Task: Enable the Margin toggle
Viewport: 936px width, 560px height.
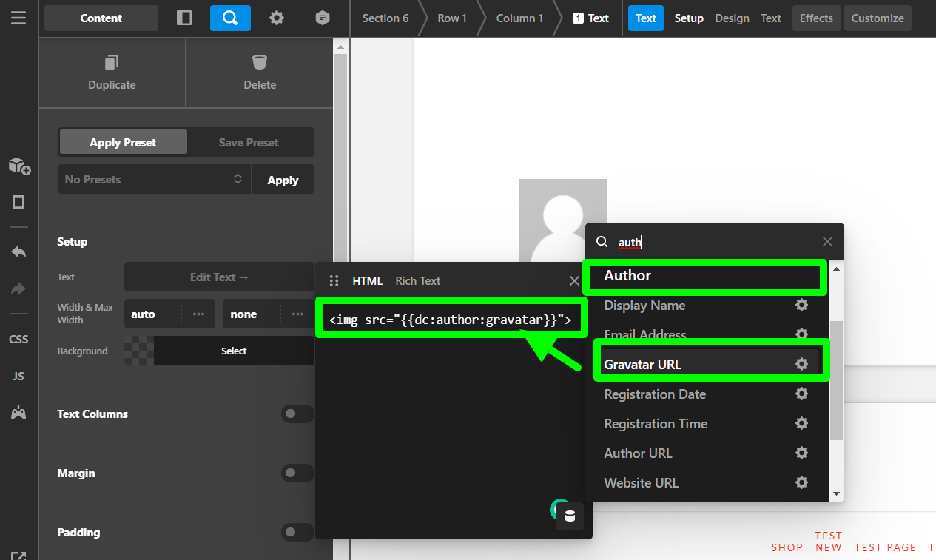Action: pyautogui.click(x=297, y=473)
